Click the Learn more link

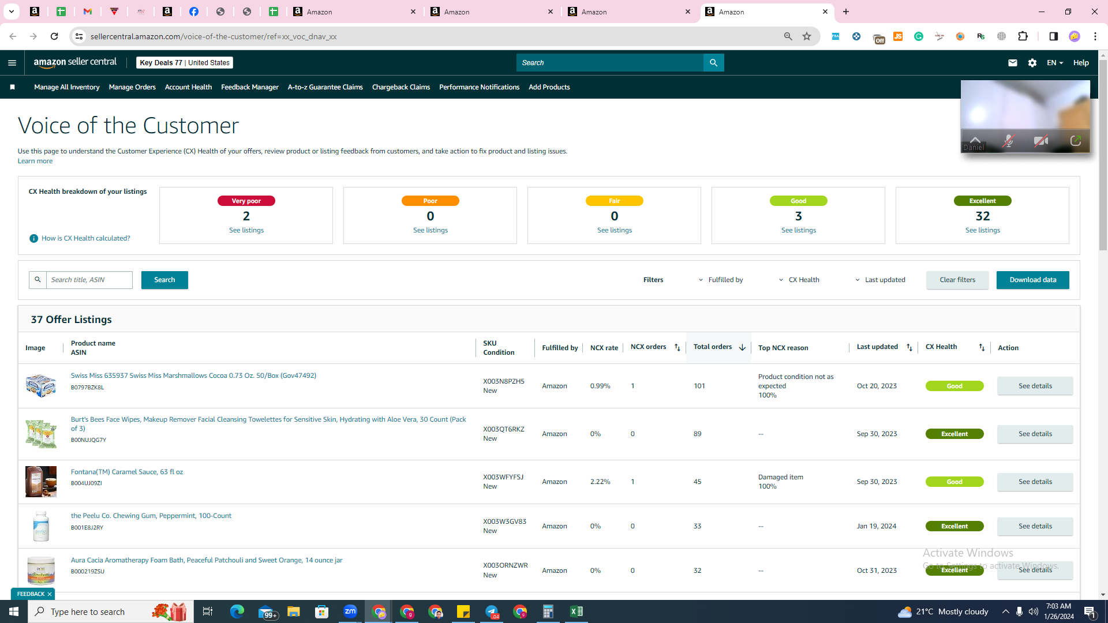tap(35, 161)
